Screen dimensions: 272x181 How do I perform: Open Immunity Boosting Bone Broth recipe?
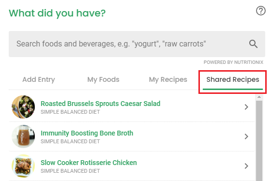87,133
